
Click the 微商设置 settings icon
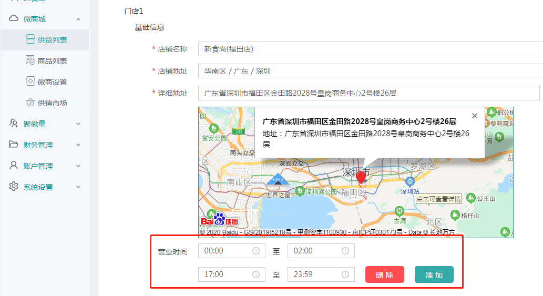(x=30, y=81)
